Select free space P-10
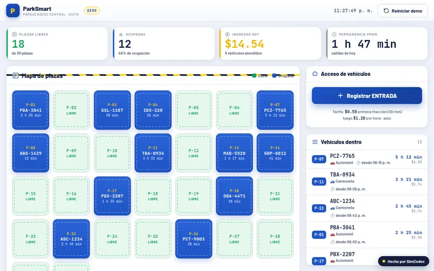This screenshot has height=271, width=434. coord(112,153)
